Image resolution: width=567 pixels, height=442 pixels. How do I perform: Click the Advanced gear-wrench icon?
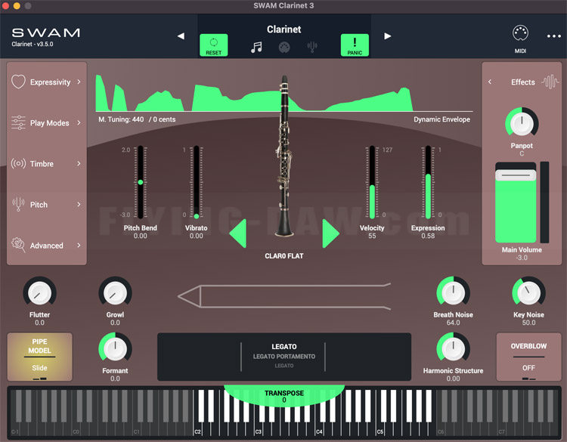(x=18, y=245)
